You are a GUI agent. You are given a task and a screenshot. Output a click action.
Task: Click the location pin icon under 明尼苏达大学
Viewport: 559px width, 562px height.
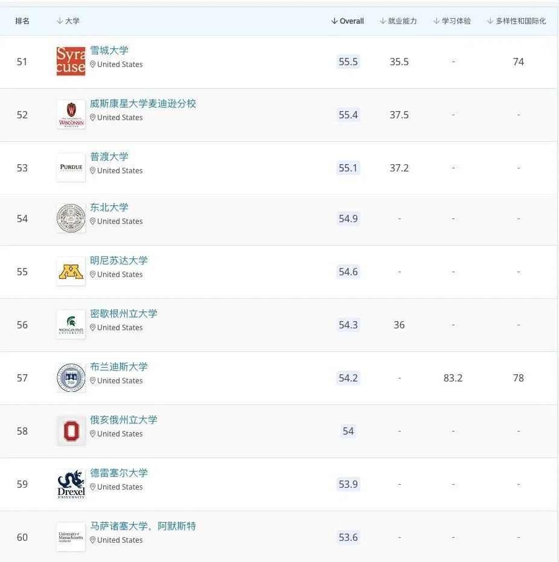click(x=92, y=274)
